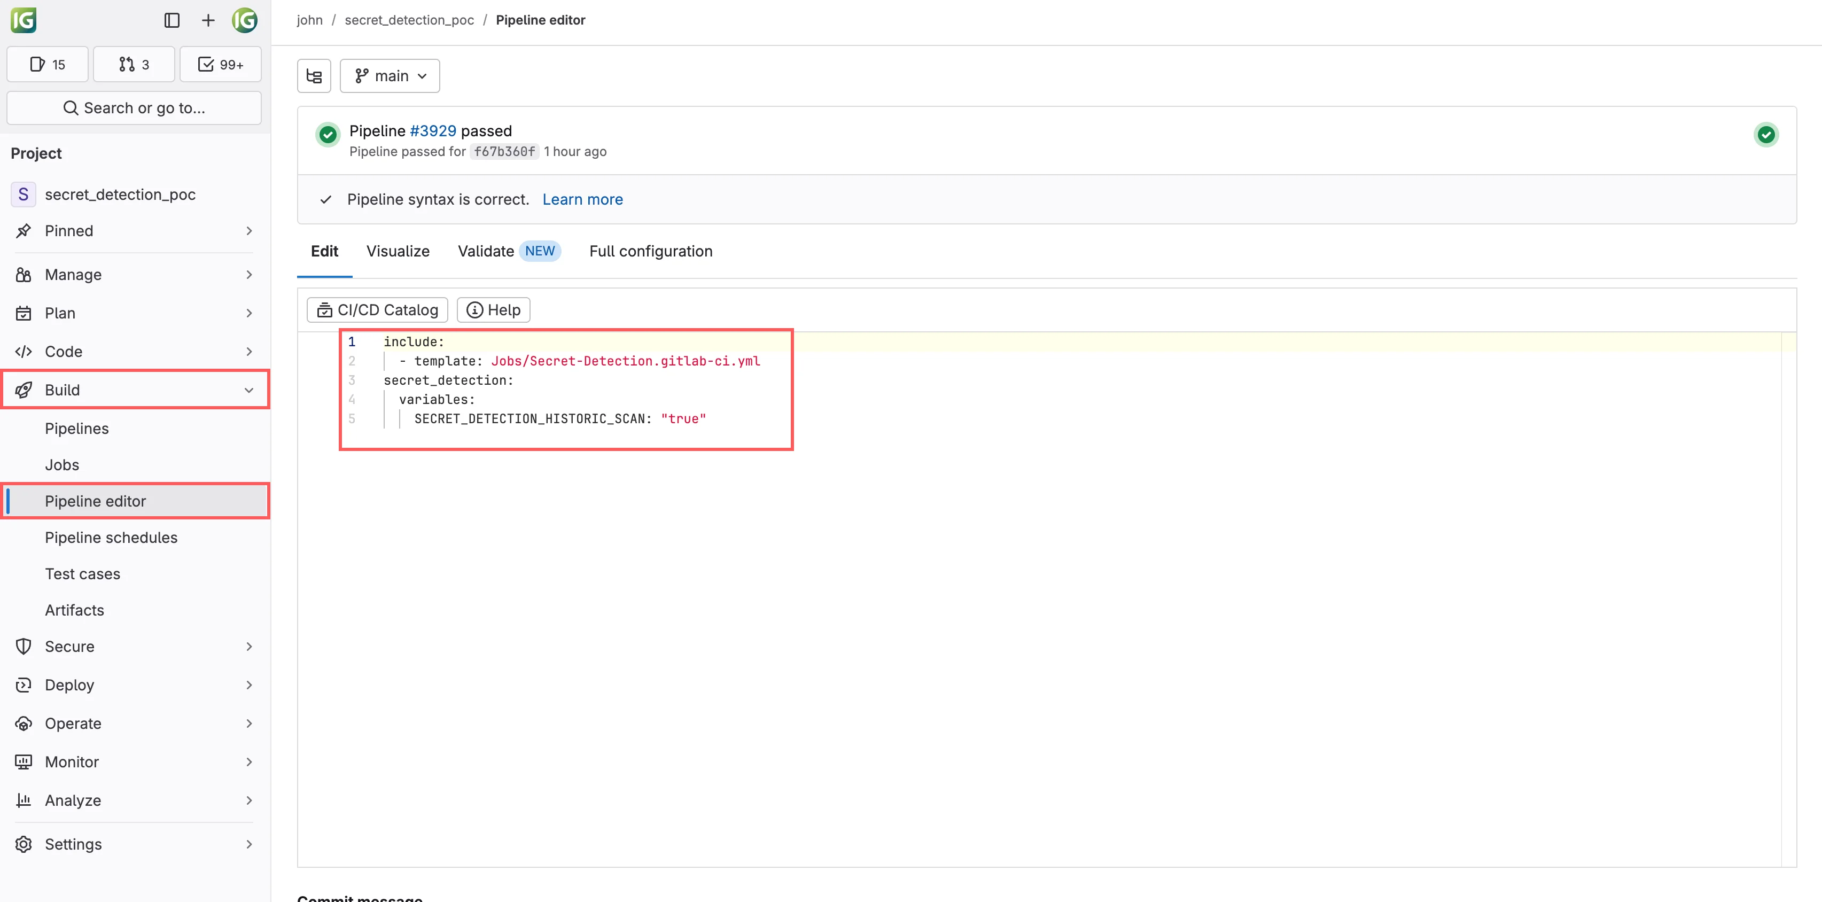The width and height of the screenshot is (1822, 902).
Task: Open the file tree browser beside branch selector
Action: tap(313, 75)
